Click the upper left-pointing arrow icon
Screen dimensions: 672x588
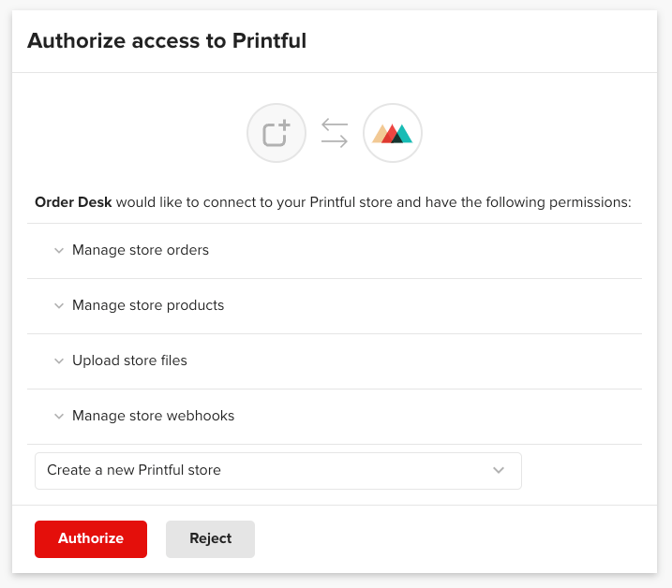[x=334, y=125]
